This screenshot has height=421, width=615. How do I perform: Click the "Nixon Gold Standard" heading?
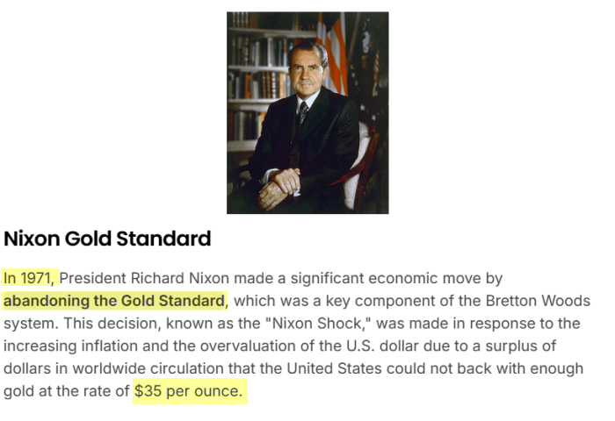[x=107, y=239]
